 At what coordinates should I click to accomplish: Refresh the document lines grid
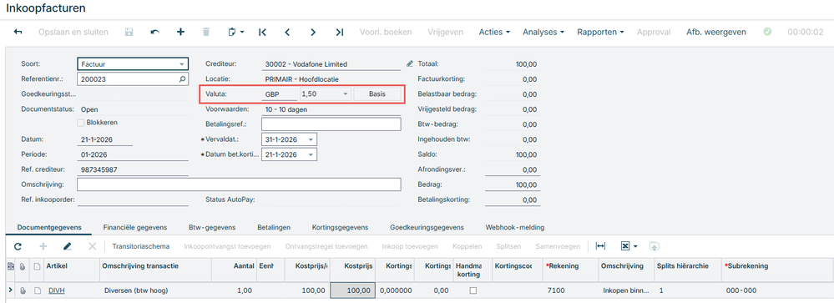(x=18, y=246)
